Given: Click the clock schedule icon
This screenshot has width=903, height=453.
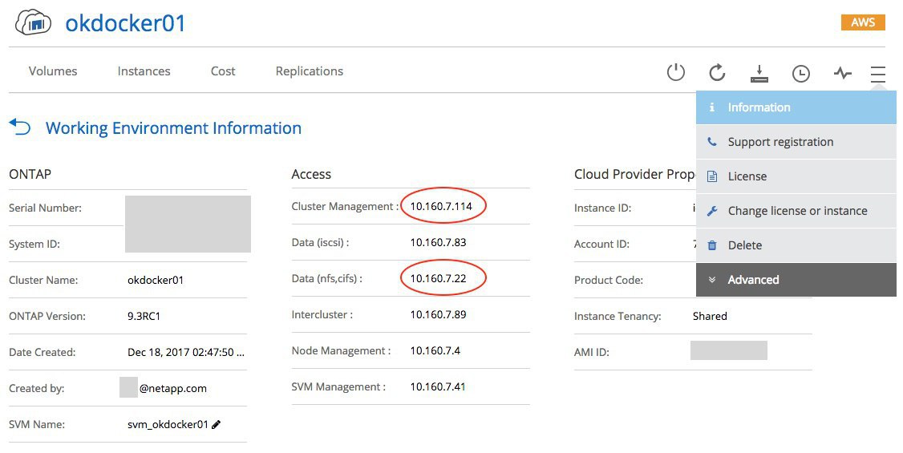Looking at the screenshot, I should pyautogui.click(x=801, y=73).
